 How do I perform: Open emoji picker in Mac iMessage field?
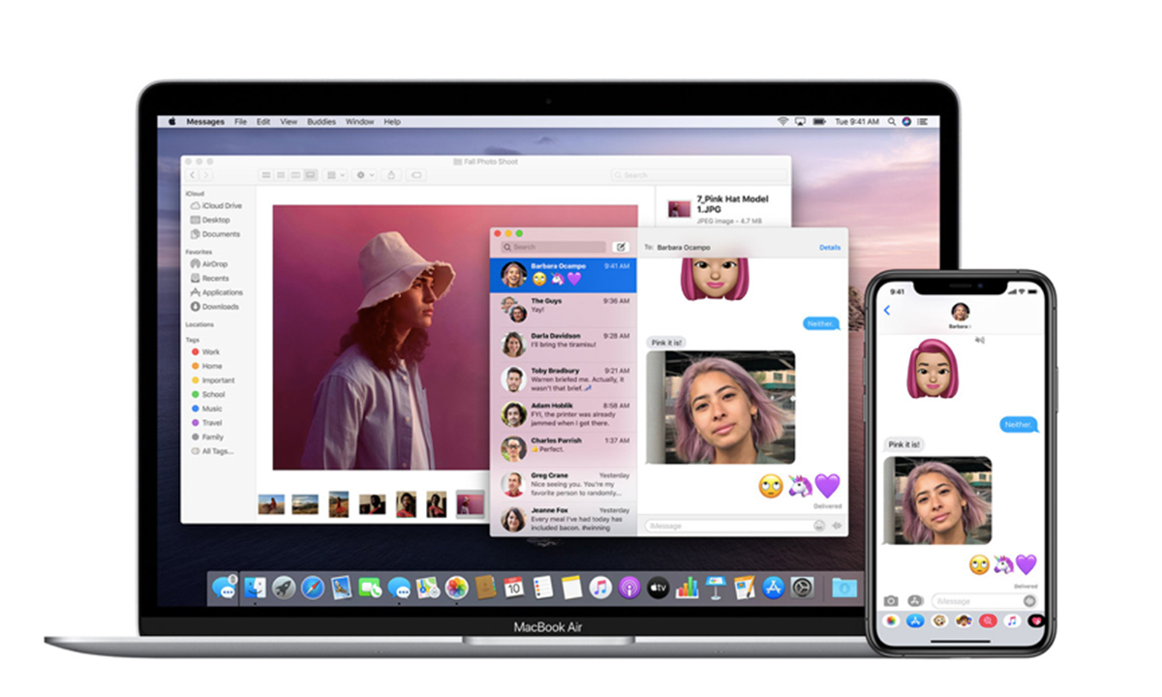[x=819, y=526]
